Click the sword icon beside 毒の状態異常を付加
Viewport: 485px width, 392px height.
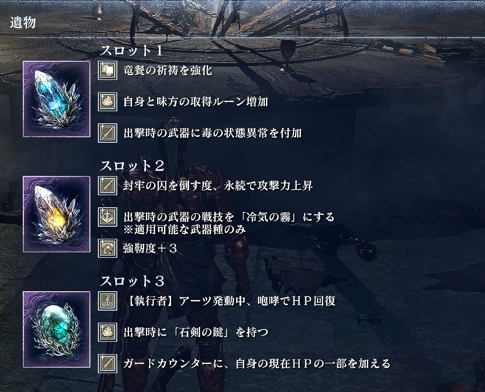point(108,133)
